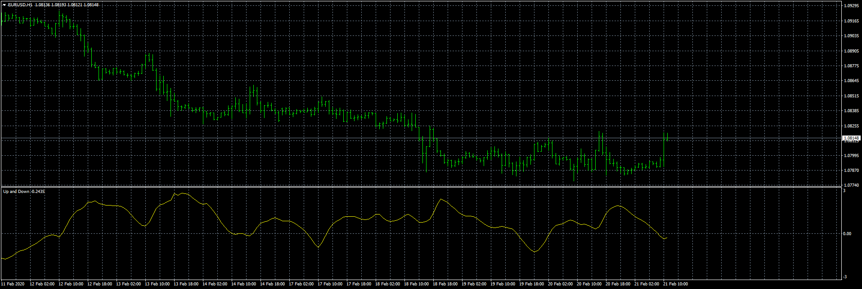Click the 14 Feb 18:00 time label

[273, 284]
